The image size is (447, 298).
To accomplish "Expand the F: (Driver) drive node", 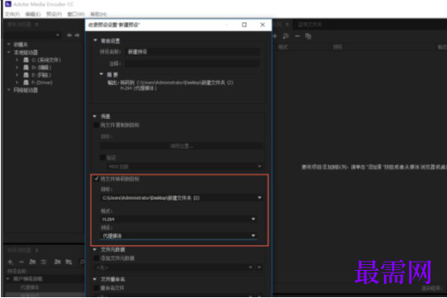I will coord(17,83).
